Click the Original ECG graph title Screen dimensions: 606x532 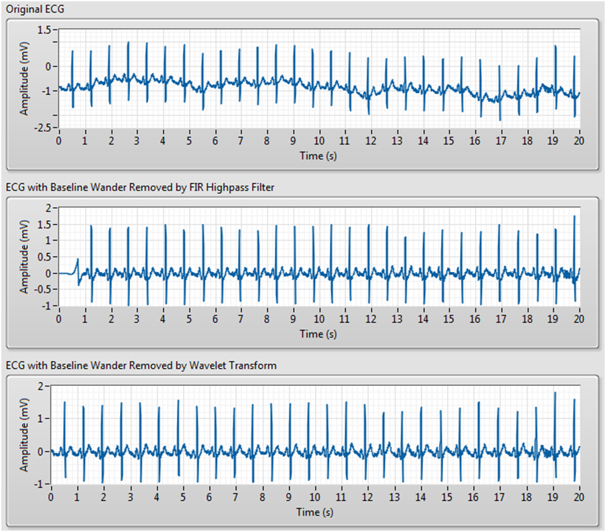(x=30, y=9)
